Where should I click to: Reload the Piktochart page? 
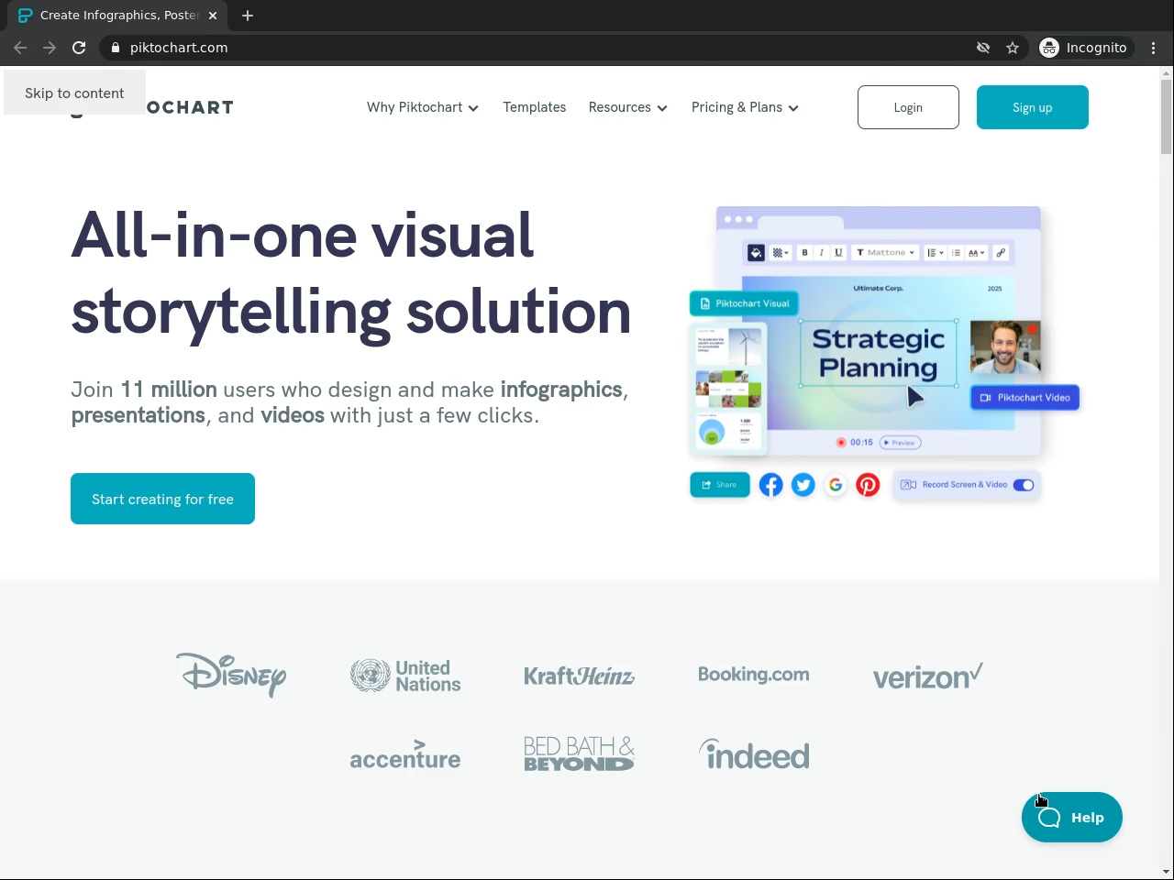(79, 48)
